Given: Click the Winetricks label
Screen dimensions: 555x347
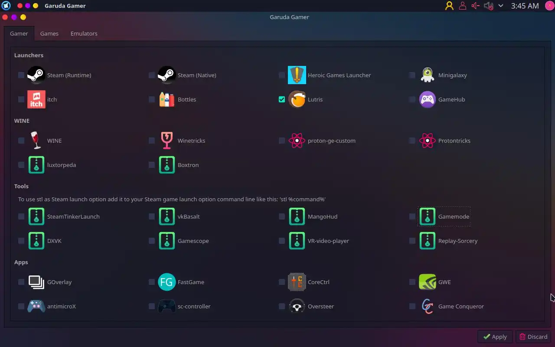Looking at the screenshot, I should (191, 141).
